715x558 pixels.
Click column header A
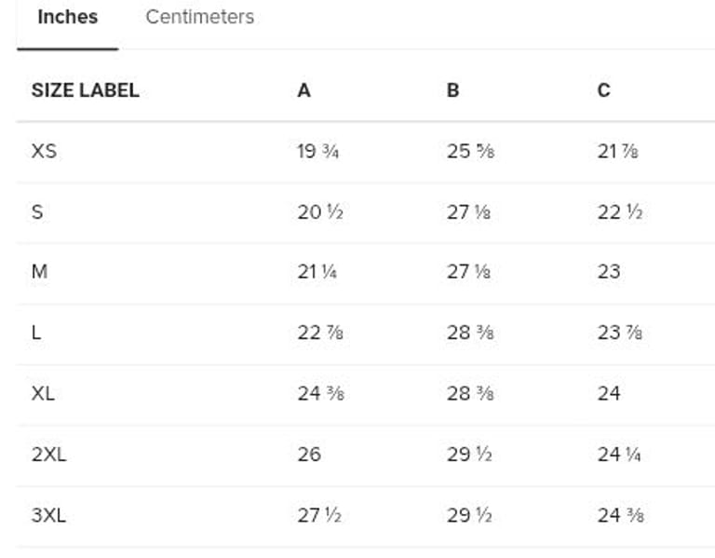point(304,90)
